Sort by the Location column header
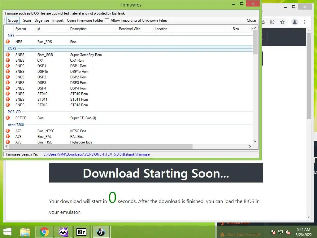The image size is (317, 238). 192,29
